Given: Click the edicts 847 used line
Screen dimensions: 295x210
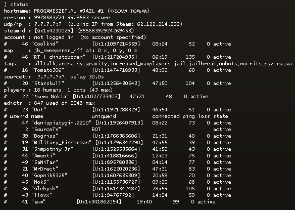Looking at the screenshot, I should (50, 103).
